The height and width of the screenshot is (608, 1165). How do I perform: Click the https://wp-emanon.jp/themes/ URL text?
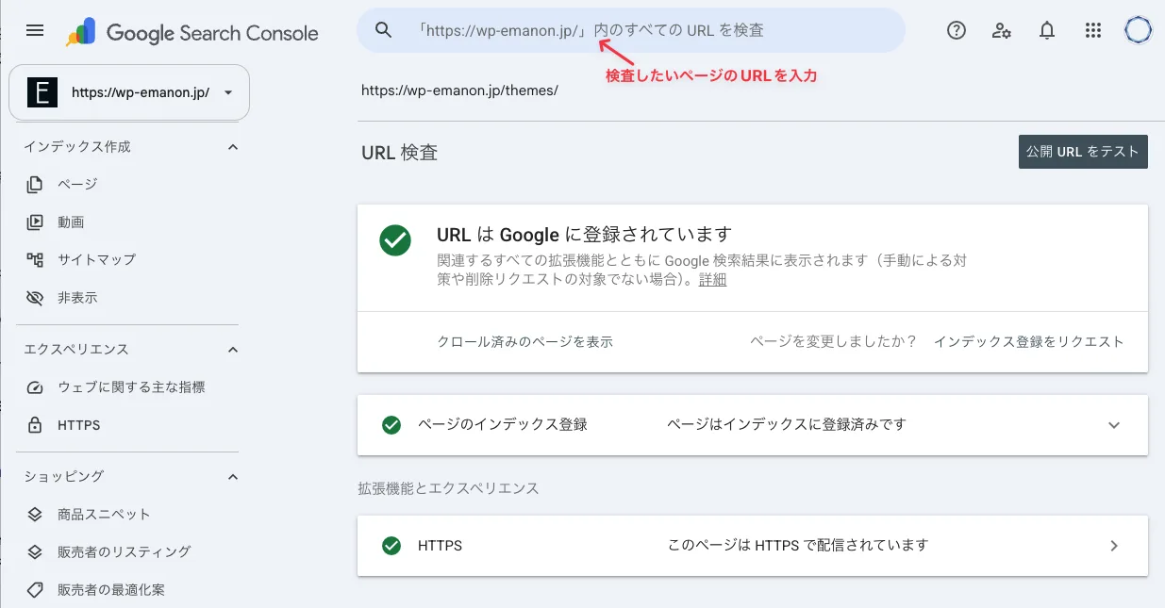click(x=459, y=90)
